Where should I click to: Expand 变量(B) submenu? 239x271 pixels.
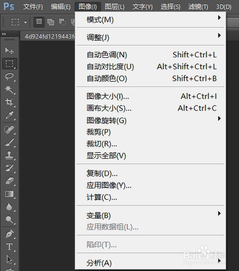[x=151, y=216]
